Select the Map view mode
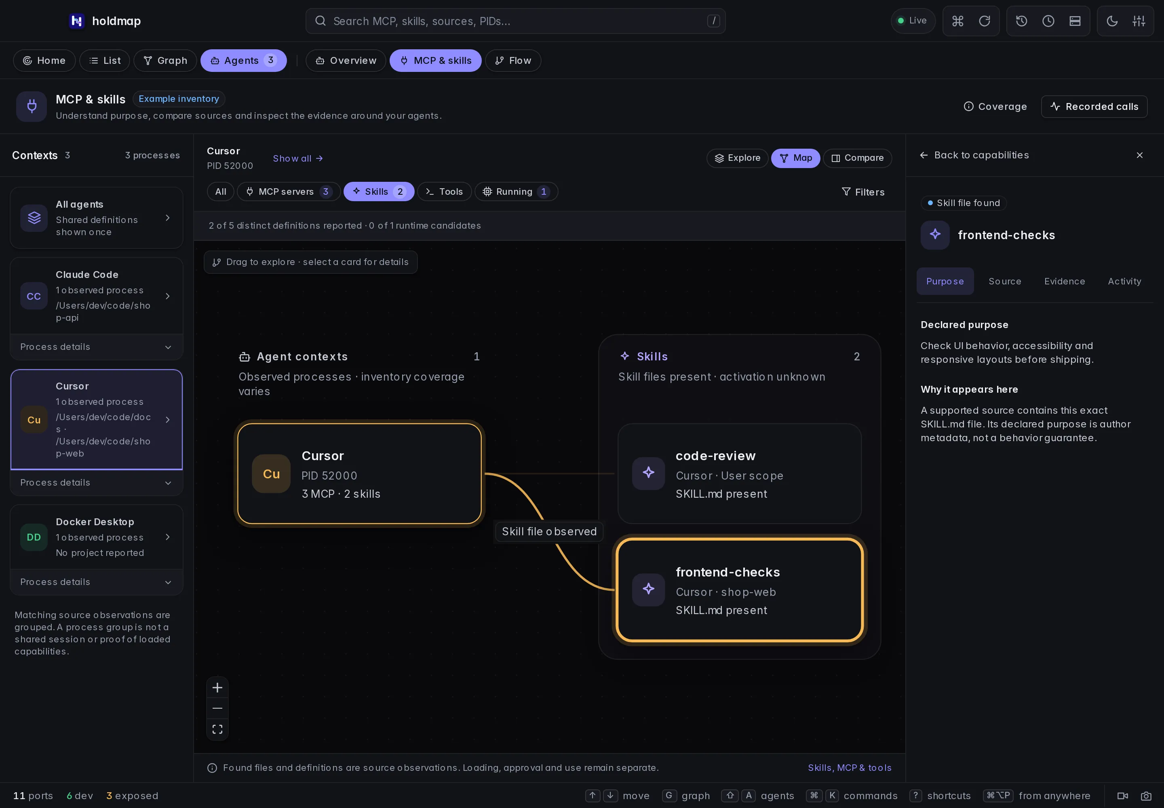Image resolution: width=1164 pixels, height=808 pixels. click(795, 158)
